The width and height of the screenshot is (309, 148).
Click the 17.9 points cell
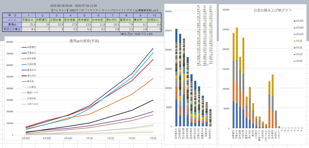(x=70, y=24)
